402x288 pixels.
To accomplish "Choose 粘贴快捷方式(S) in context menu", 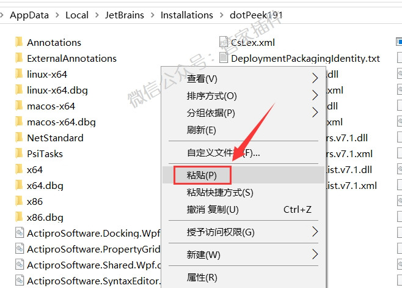I will click(x=244, y=192).
